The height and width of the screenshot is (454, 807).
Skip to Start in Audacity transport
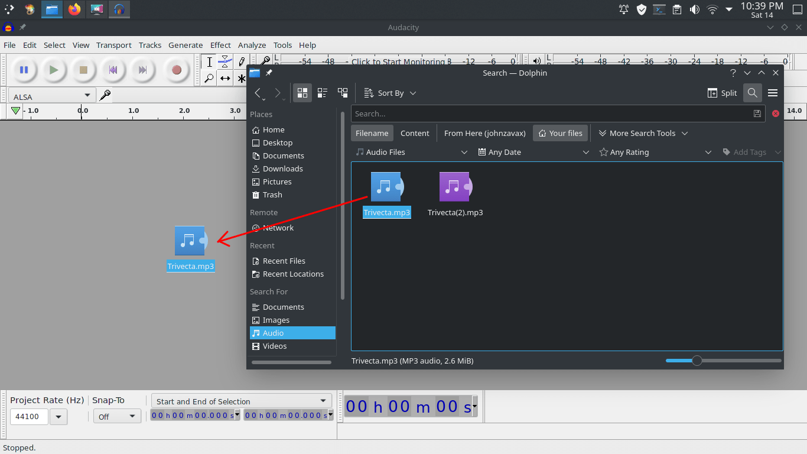(x=113, y=70)
